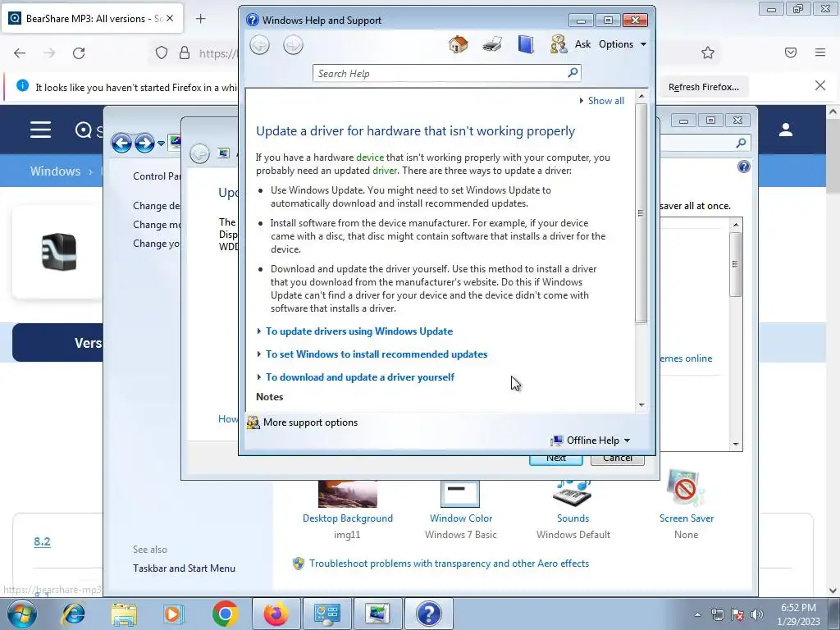Open Windows breadcrumb link on webpage
This screenshot has height=630, width=840.
[x=55, y=171]
